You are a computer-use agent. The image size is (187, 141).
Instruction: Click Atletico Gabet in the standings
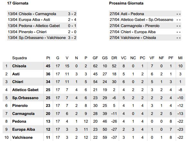click(x=25, y=90)
